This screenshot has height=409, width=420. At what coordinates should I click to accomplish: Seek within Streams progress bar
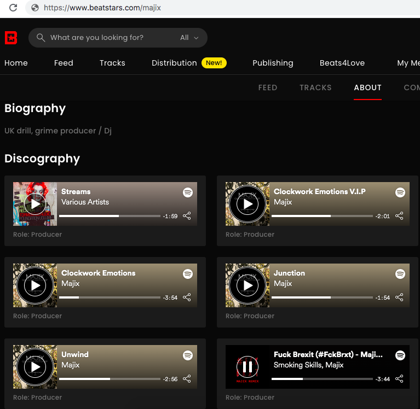coord(110,216)
